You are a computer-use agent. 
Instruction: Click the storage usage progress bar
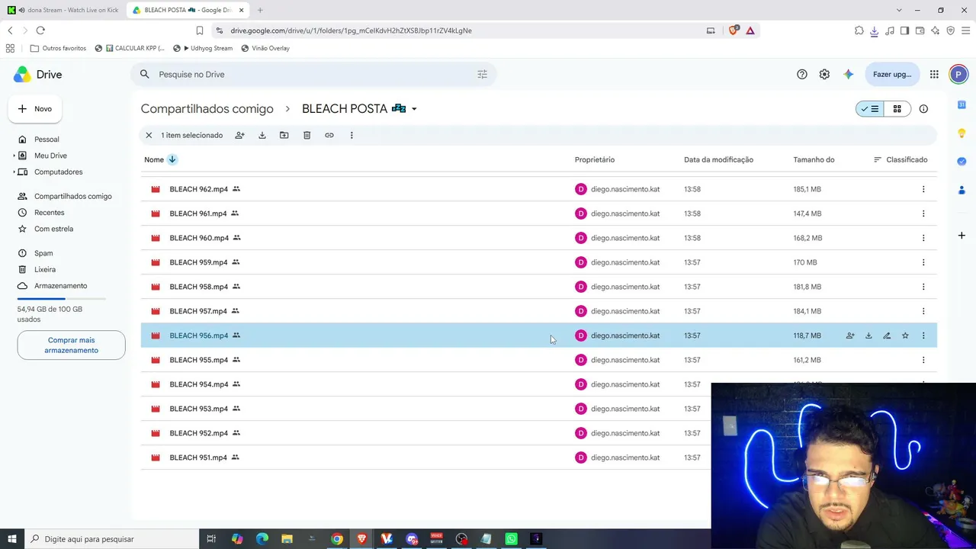pos(62,299)
